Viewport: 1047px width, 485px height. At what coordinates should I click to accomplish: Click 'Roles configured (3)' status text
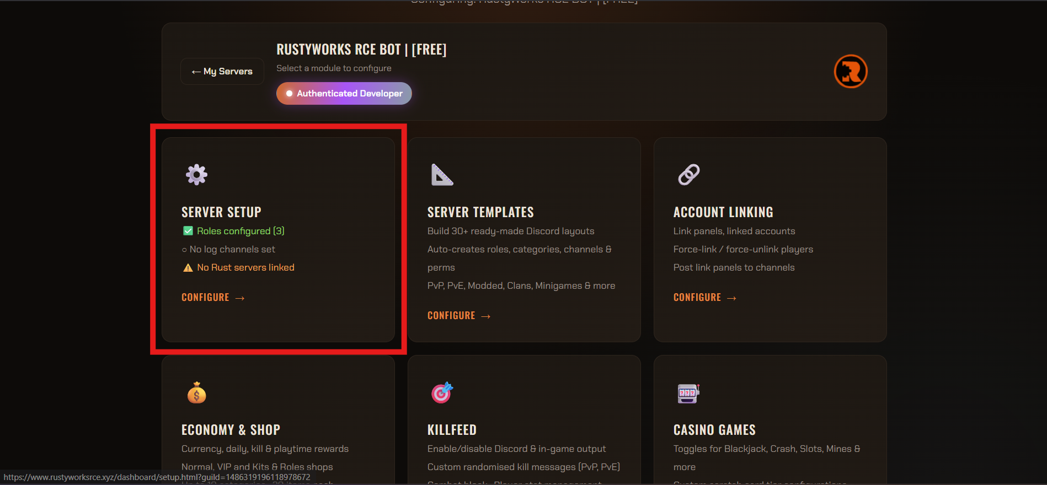point(241,231)
